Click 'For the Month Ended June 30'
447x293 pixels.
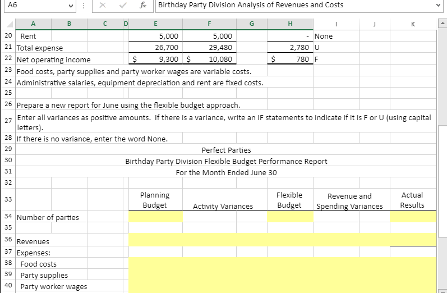pyautogui.click(x=226, y=173)
